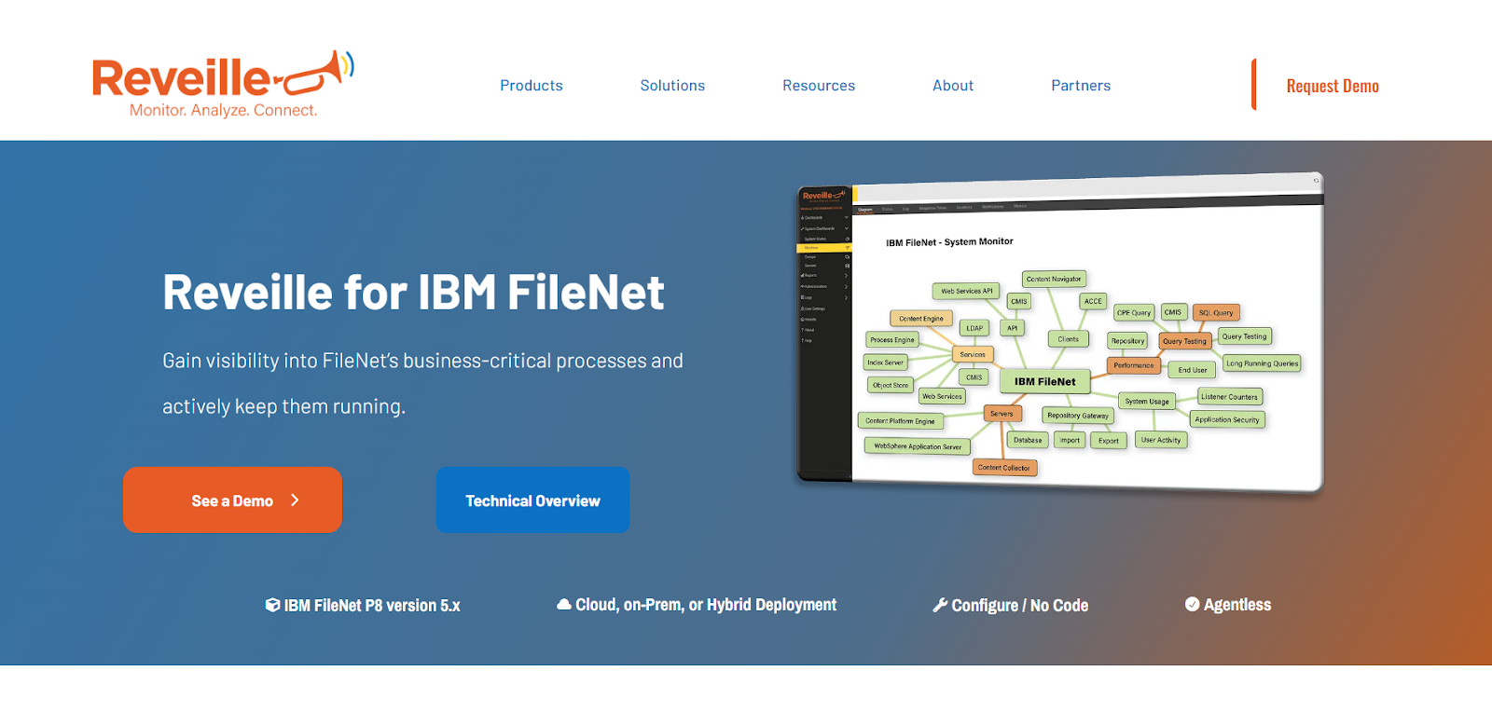1492x712 pixels.
Task: Select the Database node
Action: pyautogui.click(x=1028, y=440)
